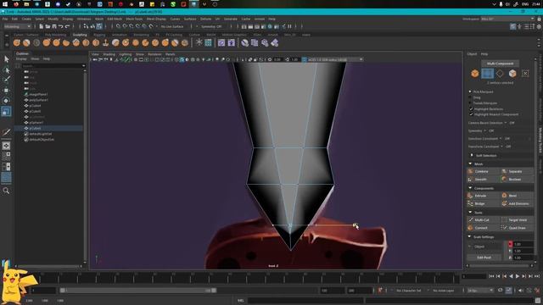Click the Separate mesh button
The height and width of the screenshot is (305, 543).
pos(517,171)
